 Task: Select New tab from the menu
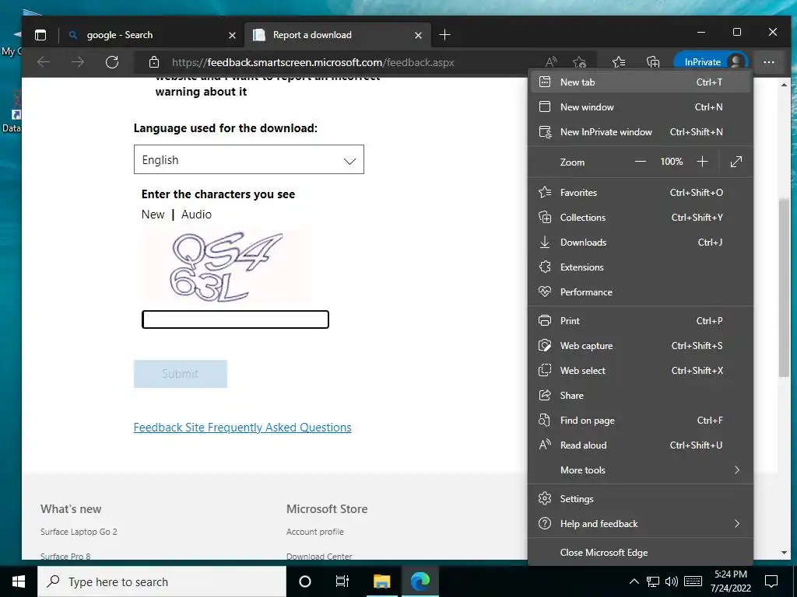tap(641, 82)
